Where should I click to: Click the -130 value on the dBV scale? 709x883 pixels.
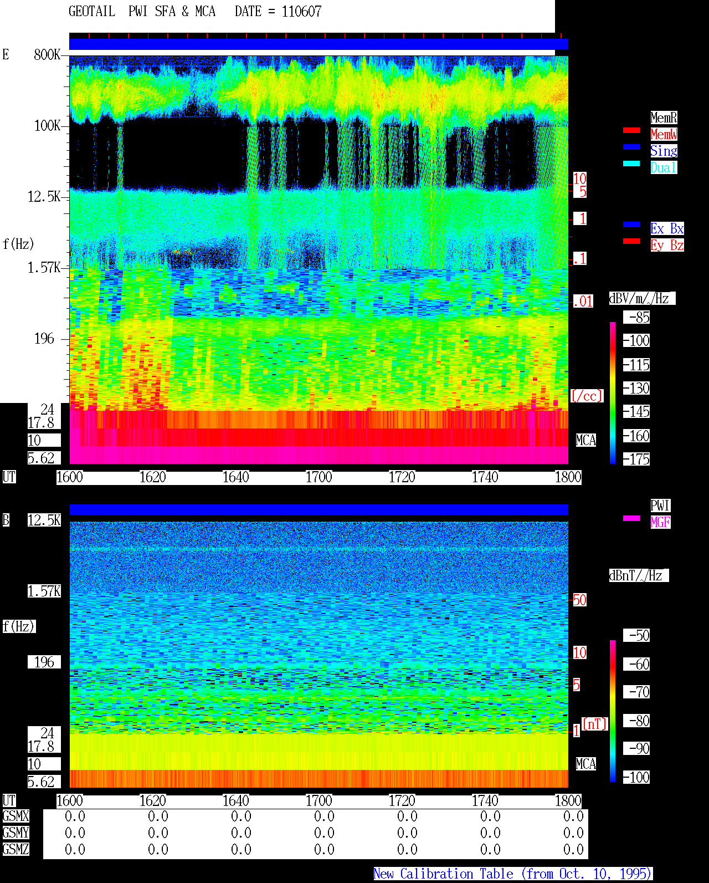636,389
